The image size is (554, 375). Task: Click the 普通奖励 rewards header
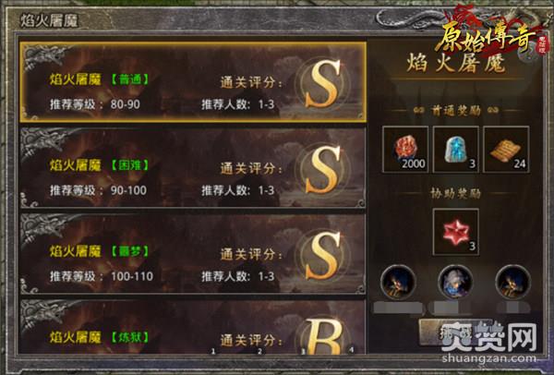point(456,111)
